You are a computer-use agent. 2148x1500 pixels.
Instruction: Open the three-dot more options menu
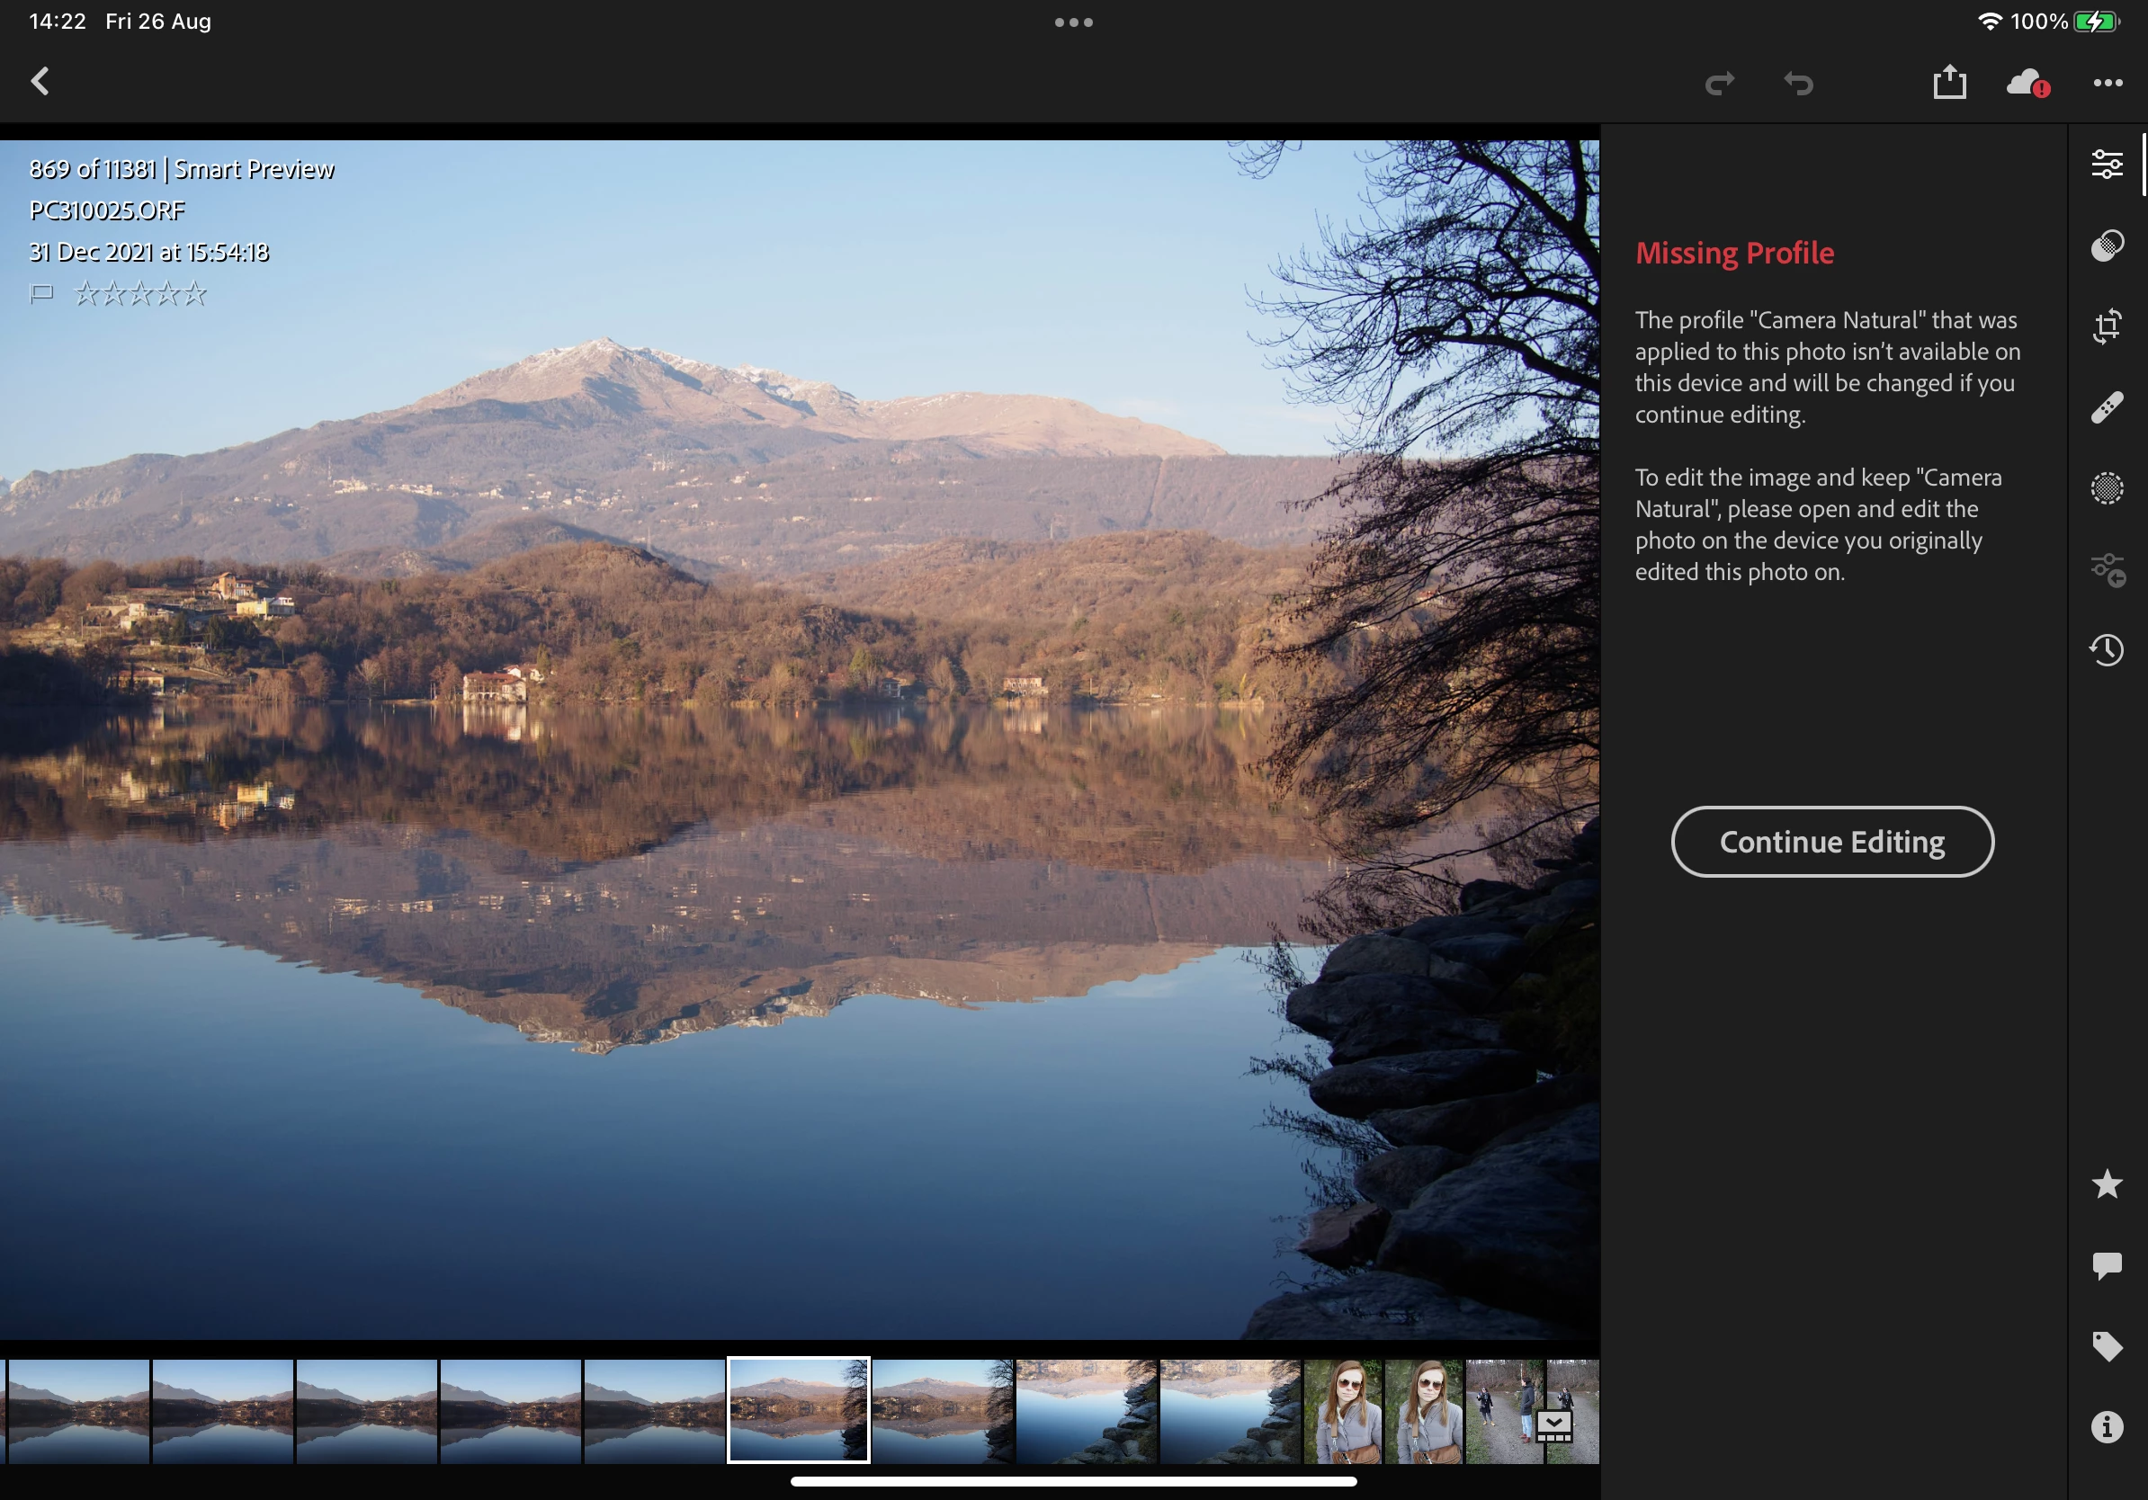(2107, 84)
